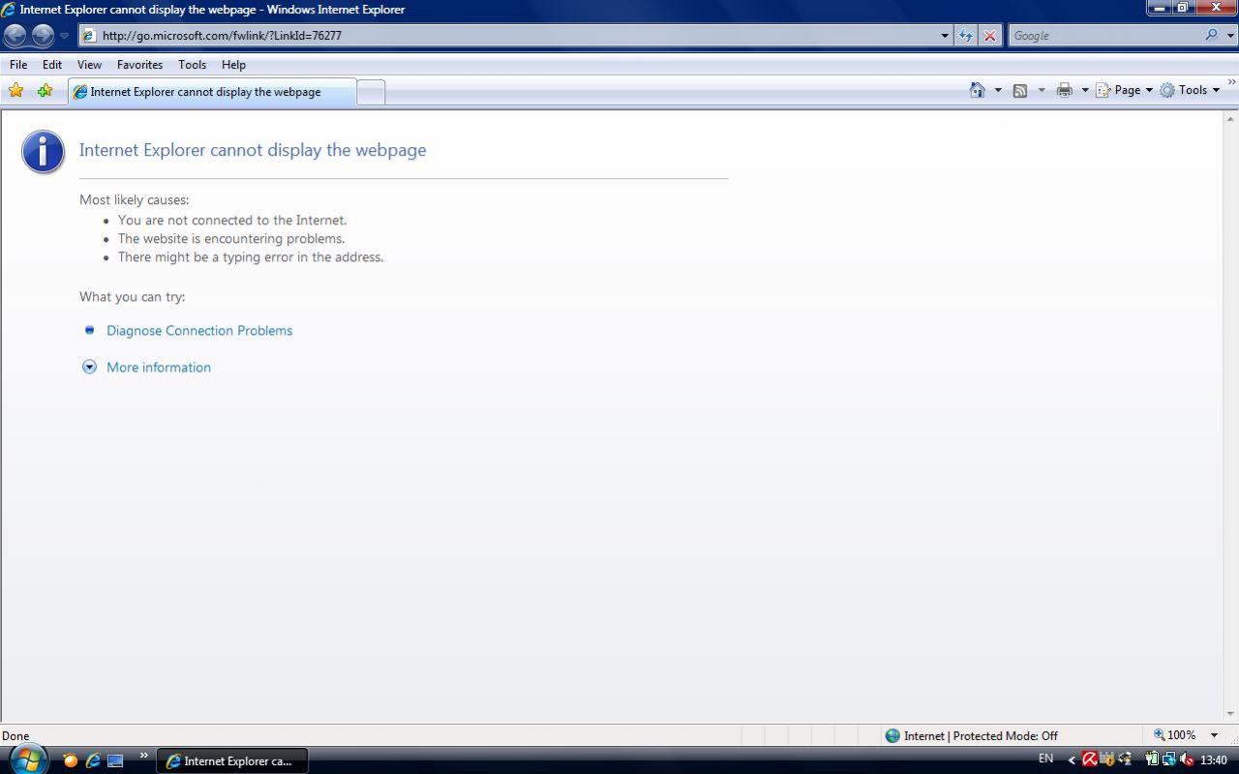Viewport: 1239px width, 774px height.
Task: Click the address bar URL field
Action: (513, 36)
